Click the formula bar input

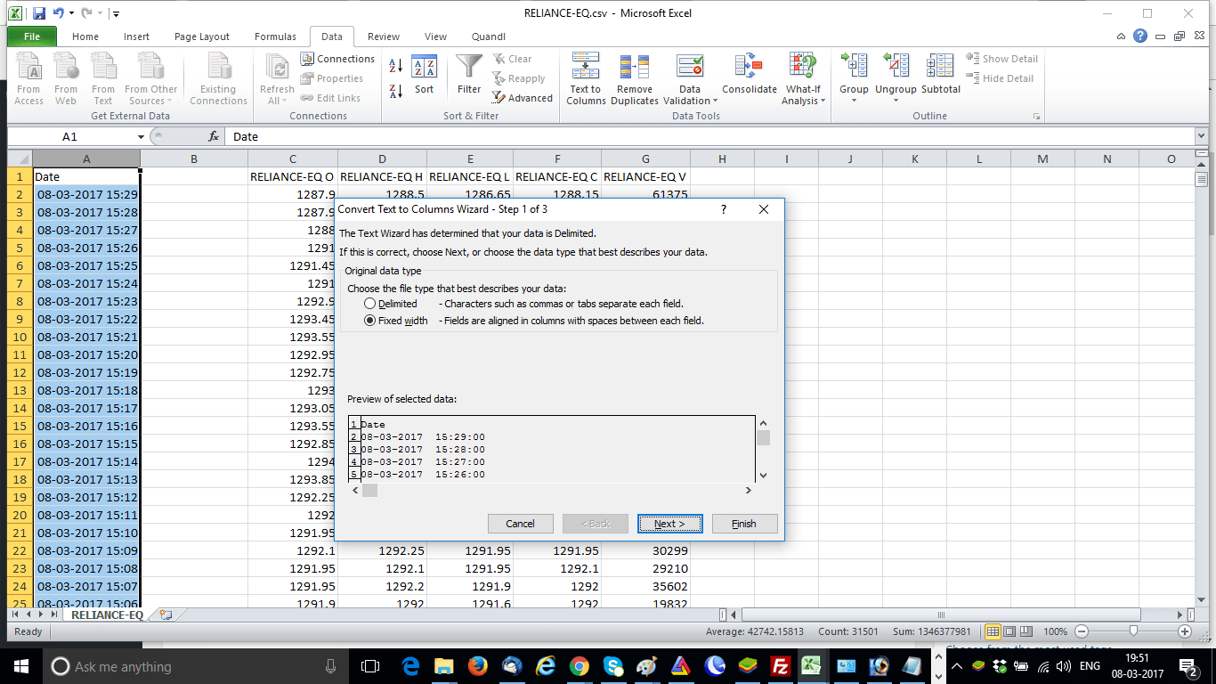[x=710, y=136]
